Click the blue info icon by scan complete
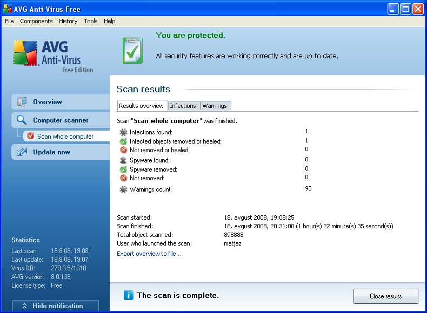Screen dimensions: 427x313 click(x=129, y=295)
